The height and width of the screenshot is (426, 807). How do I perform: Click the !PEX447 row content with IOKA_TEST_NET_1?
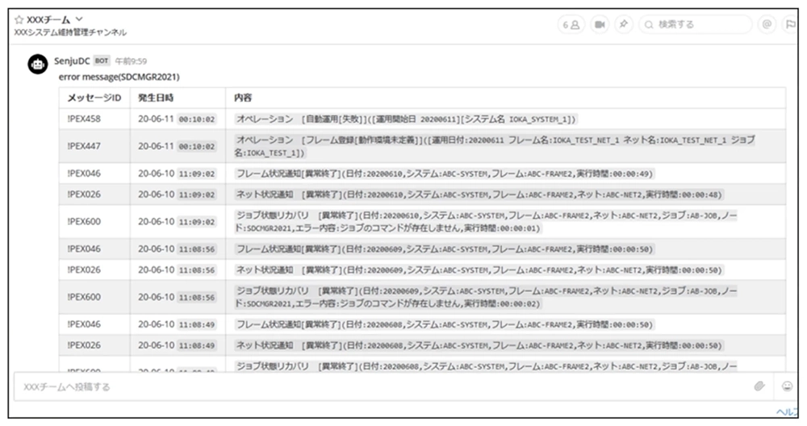[x=495, y=146]
